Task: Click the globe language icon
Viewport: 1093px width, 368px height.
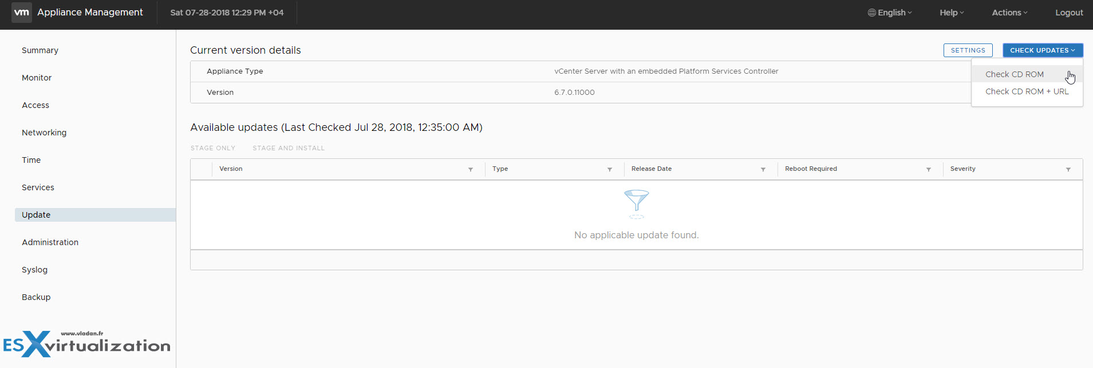Action: (872, 13)
